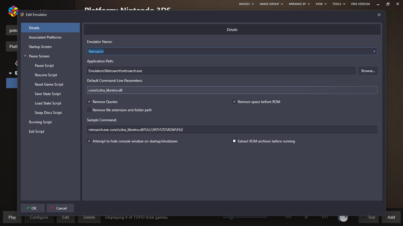Click the LaunchBox cube logo icon
Screen dimensions: 403x226
13,11
